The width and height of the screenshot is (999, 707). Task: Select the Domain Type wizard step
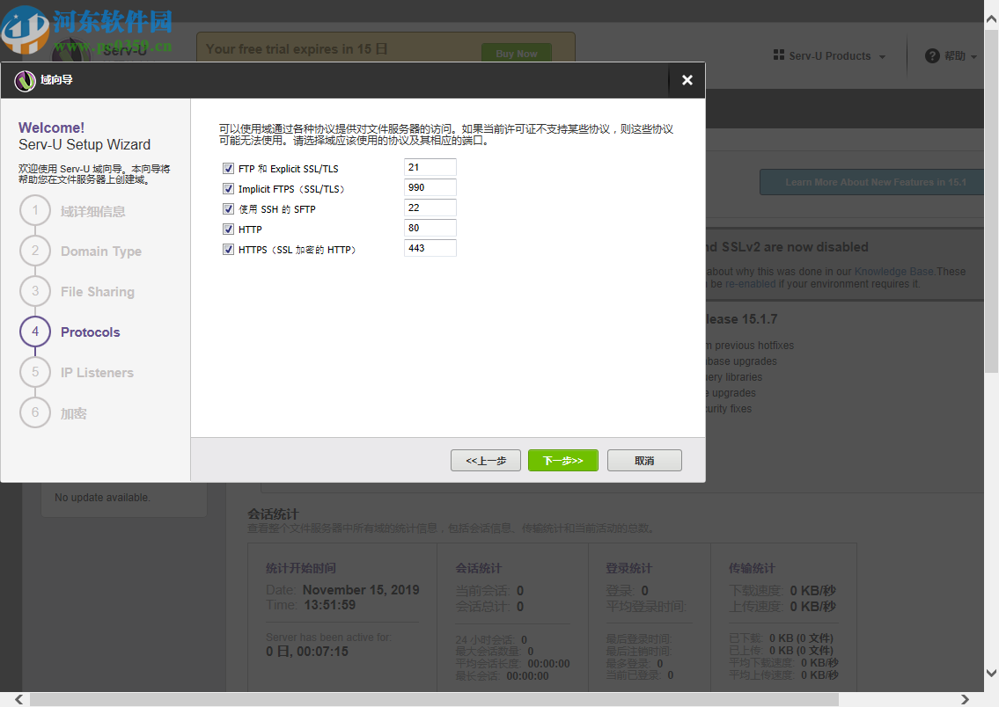[101, 251]
